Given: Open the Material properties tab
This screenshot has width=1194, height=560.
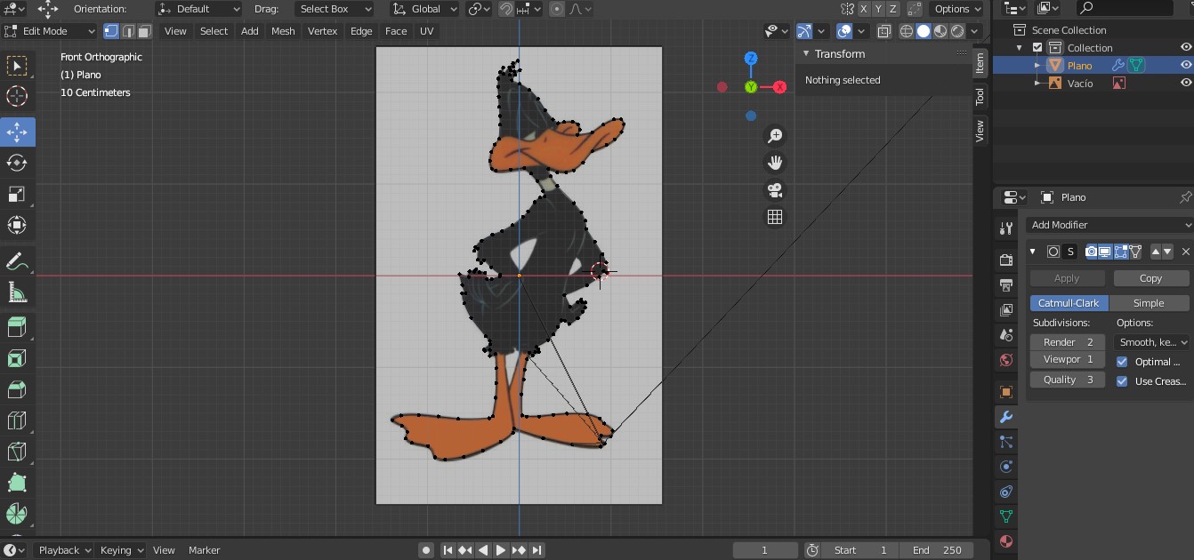Looking at the screenshot, I should click(x=1006, y=541).
